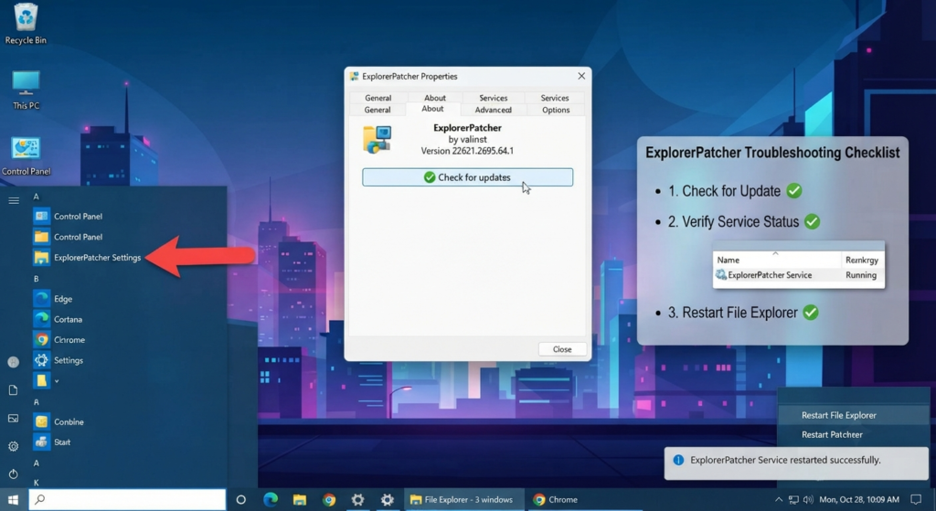Launch Edge from the taskbar
This screenshot has width=936, height=511.
271,500
